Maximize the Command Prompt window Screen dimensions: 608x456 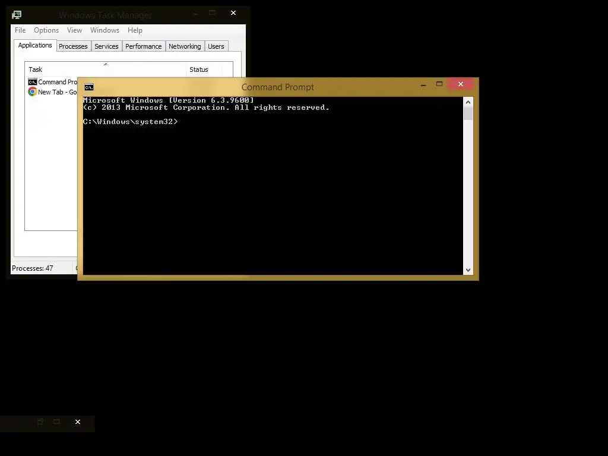point(439,84)
